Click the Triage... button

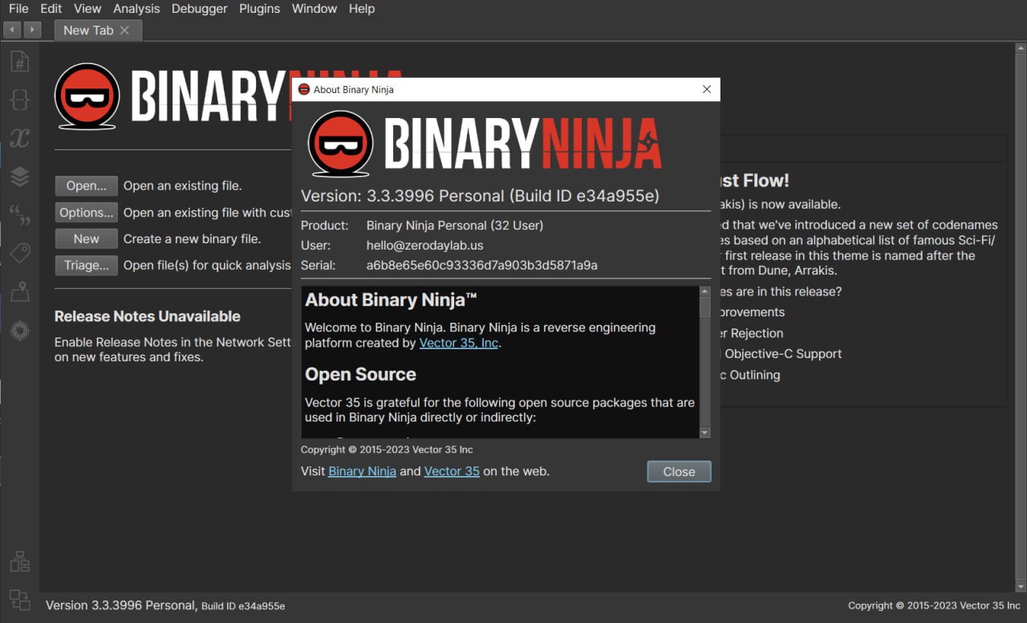click(x=87, y=265)
